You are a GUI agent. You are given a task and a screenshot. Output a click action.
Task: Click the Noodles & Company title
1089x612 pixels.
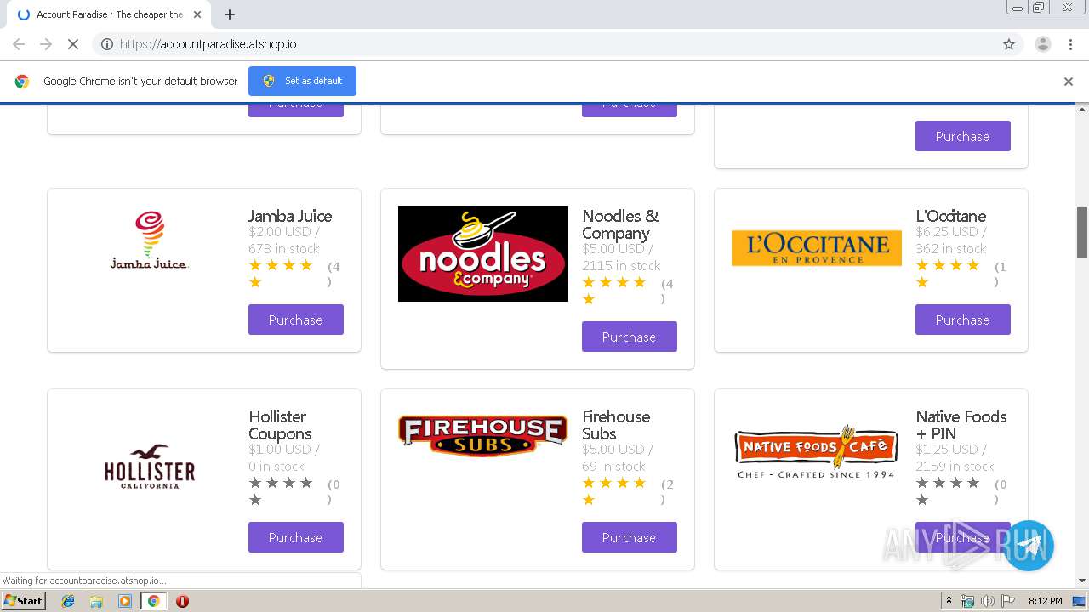pos(620,224)
